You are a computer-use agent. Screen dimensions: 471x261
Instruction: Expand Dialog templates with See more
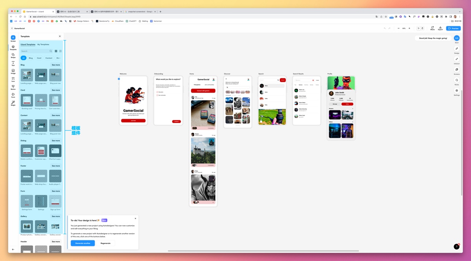56,141
